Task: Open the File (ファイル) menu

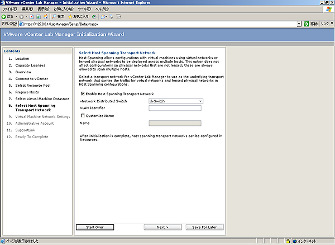Action: click(9, 9)
